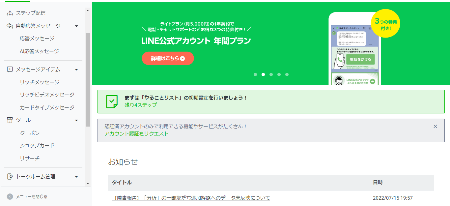Select second active banner carousel dot

[263, 74]
